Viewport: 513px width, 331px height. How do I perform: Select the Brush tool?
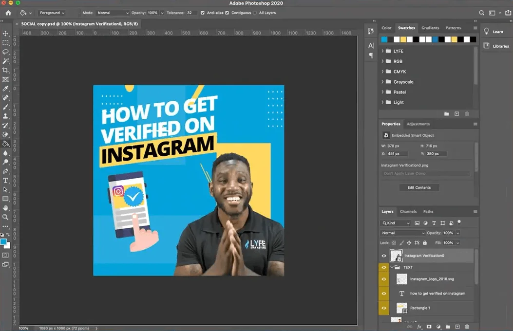(6, 107)
